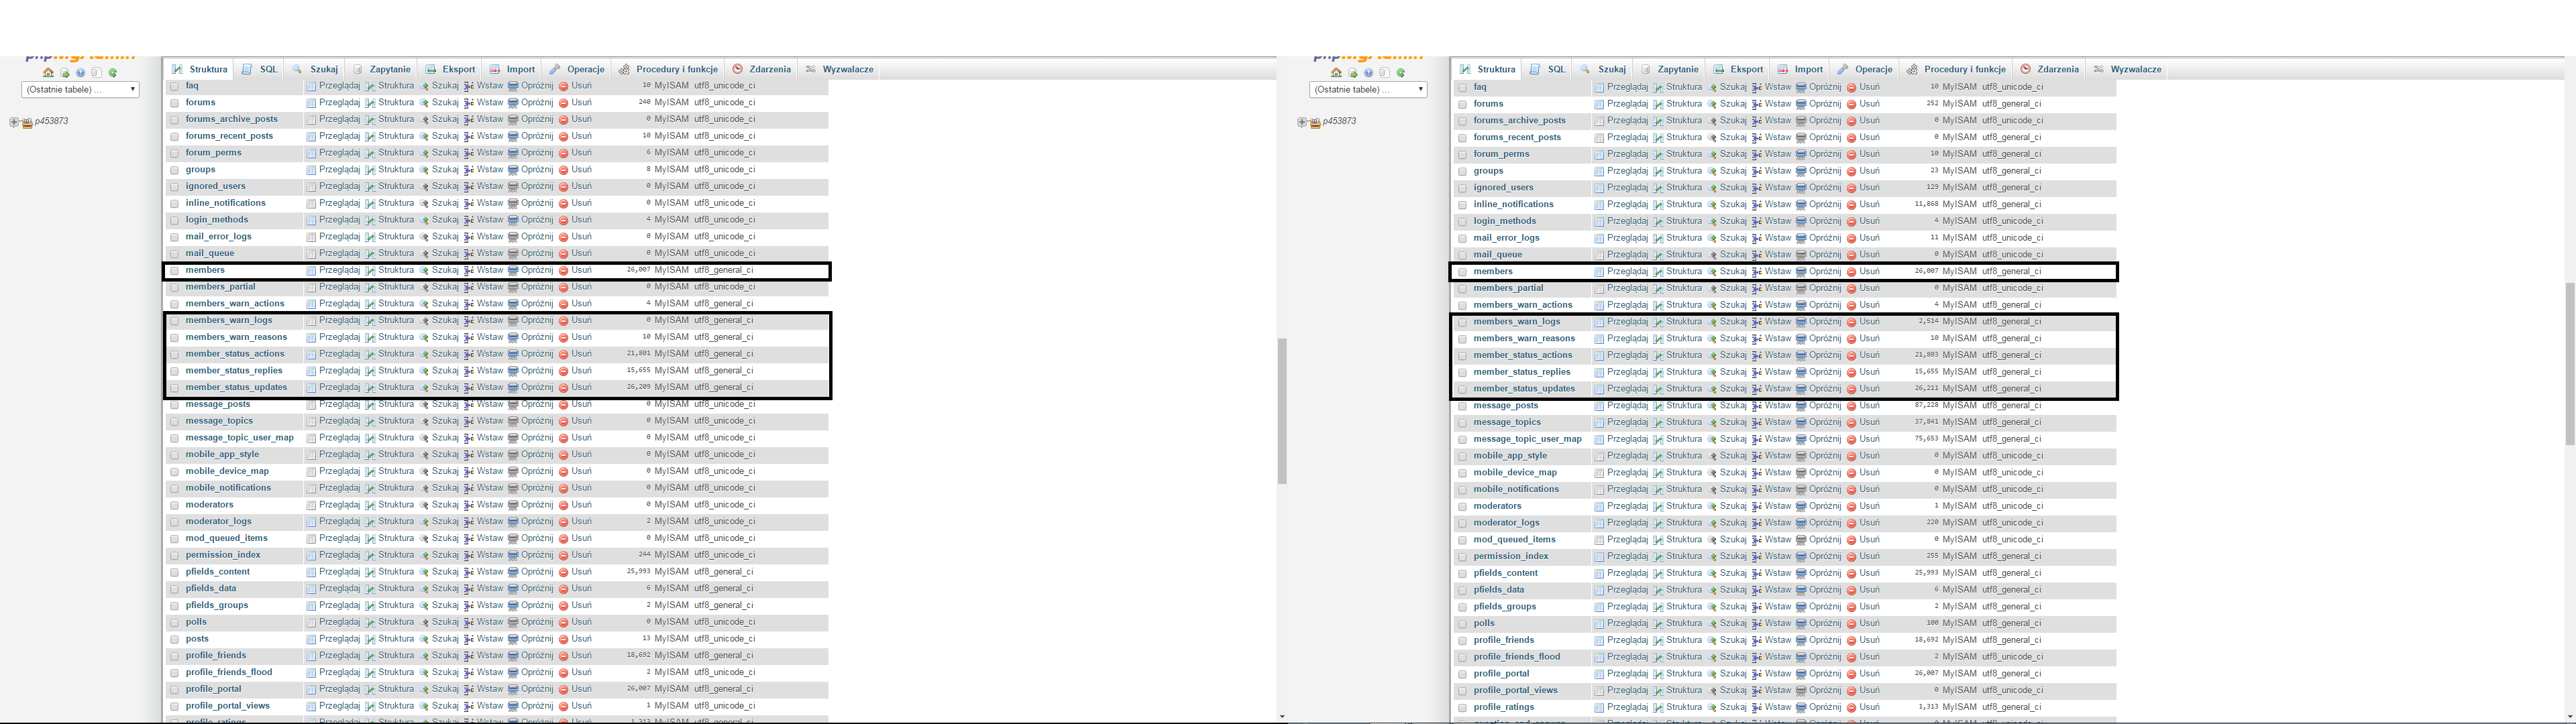The image size is (2576, 724).
Task: Open the pfields_content table link in left window
Action: (217, 572)
